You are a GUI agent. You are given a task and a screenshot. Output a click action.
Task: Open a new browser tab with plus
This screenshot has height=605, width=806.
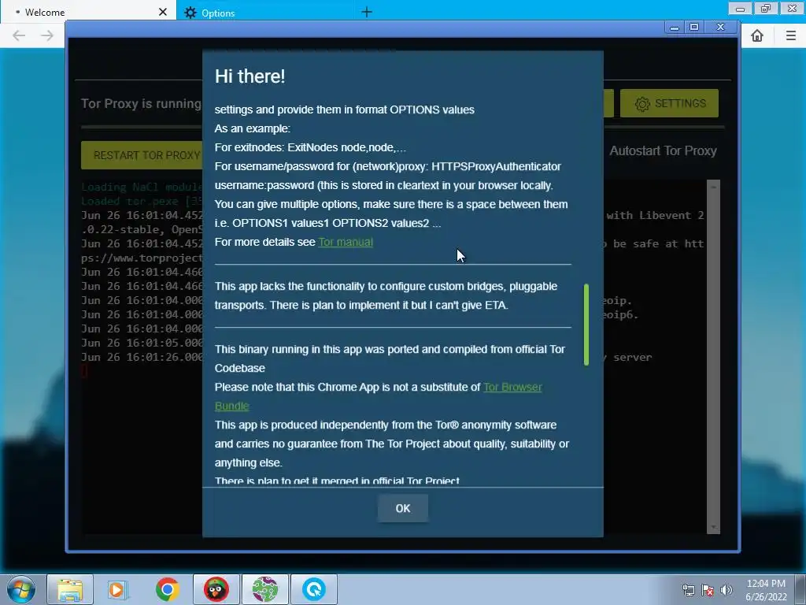367,12
